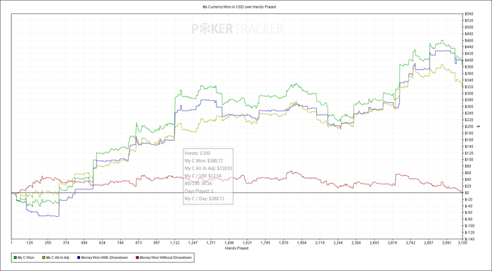Image resolution: width=492 pixels, height=271 pixels.
Task: Click the y-axis label $540
Action: (x=468, y=14)
